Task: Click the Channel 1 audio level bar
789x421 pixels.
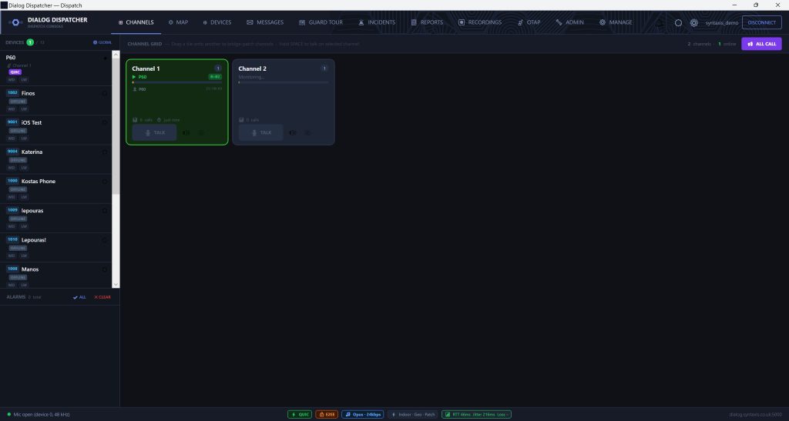Action: [176, 82]
